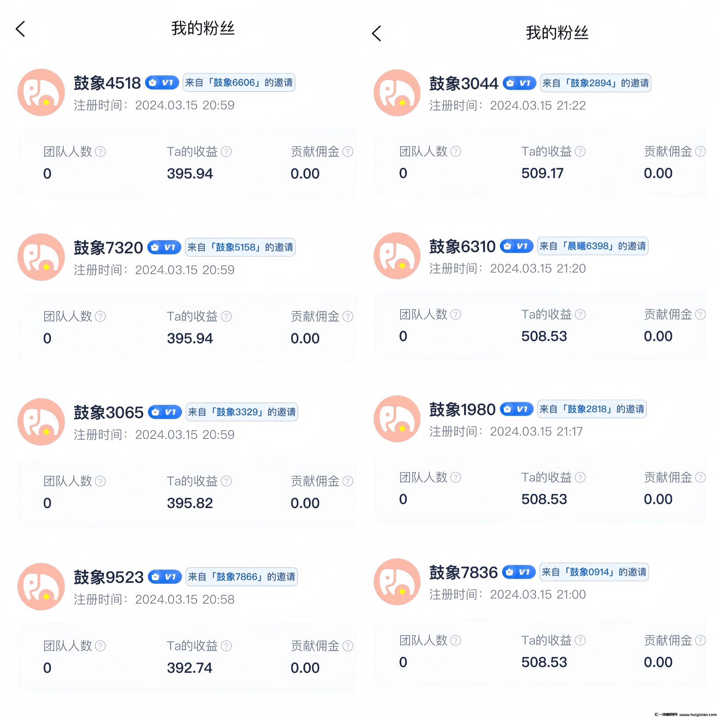This screenshot has width=717, height=717.
Task: Tap 贡献佣金 help icon under 鼓象7836
Action: coord(700,640)
